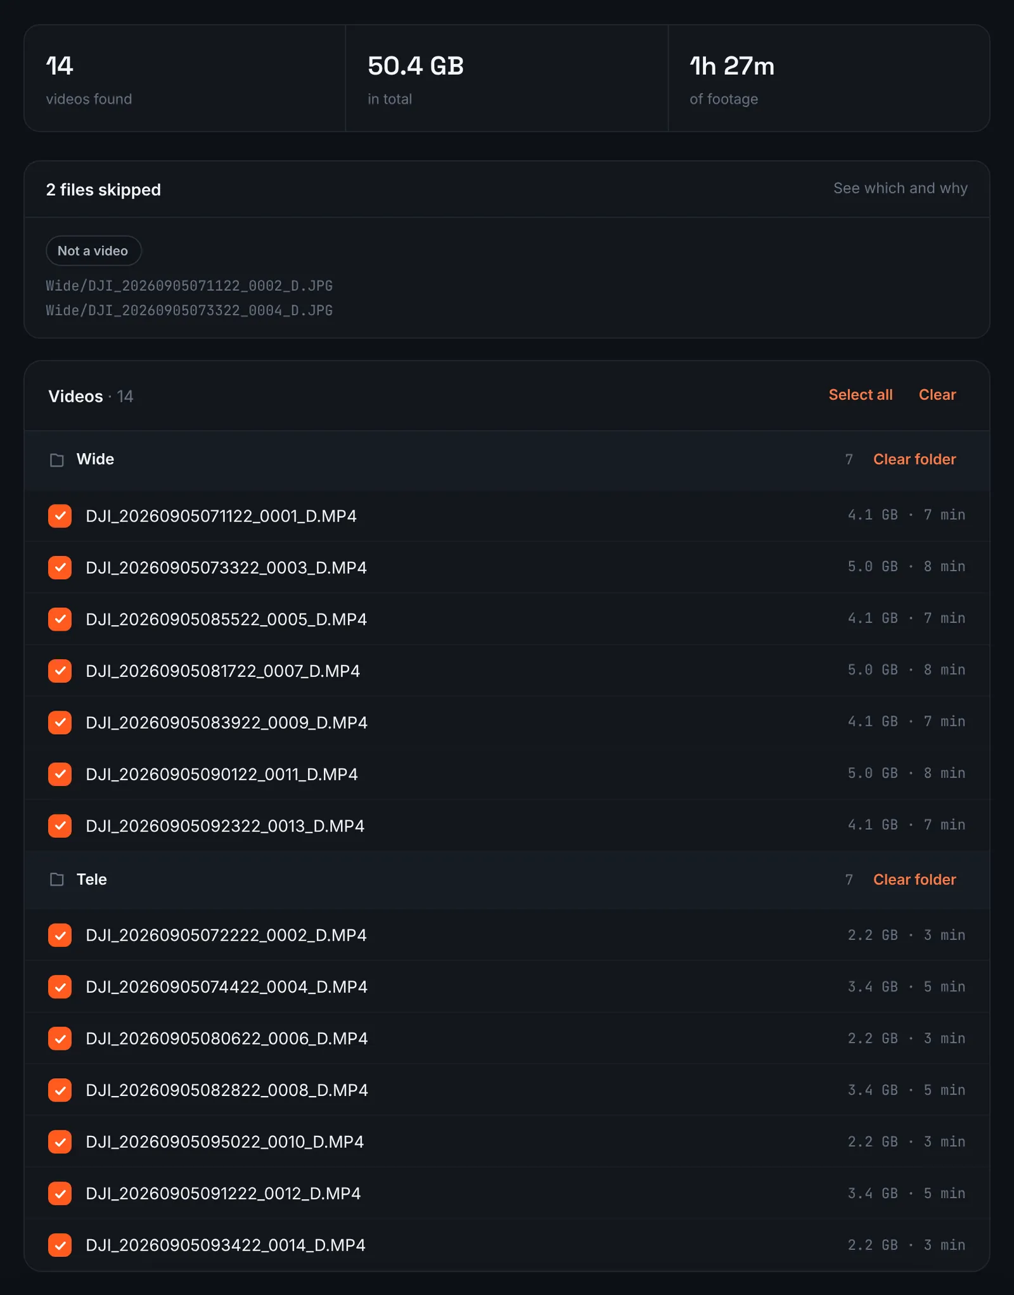Uncheck DJI_20260905071122_0001_D.MP4 checkbox
The width and height of the screenshot is (1014, 1295).
point(60,516)
